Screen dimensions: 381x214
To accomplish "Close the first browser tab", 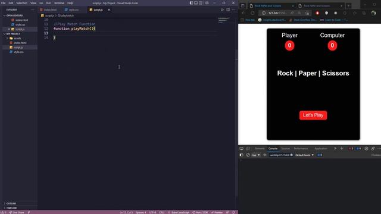I will 293,5.
